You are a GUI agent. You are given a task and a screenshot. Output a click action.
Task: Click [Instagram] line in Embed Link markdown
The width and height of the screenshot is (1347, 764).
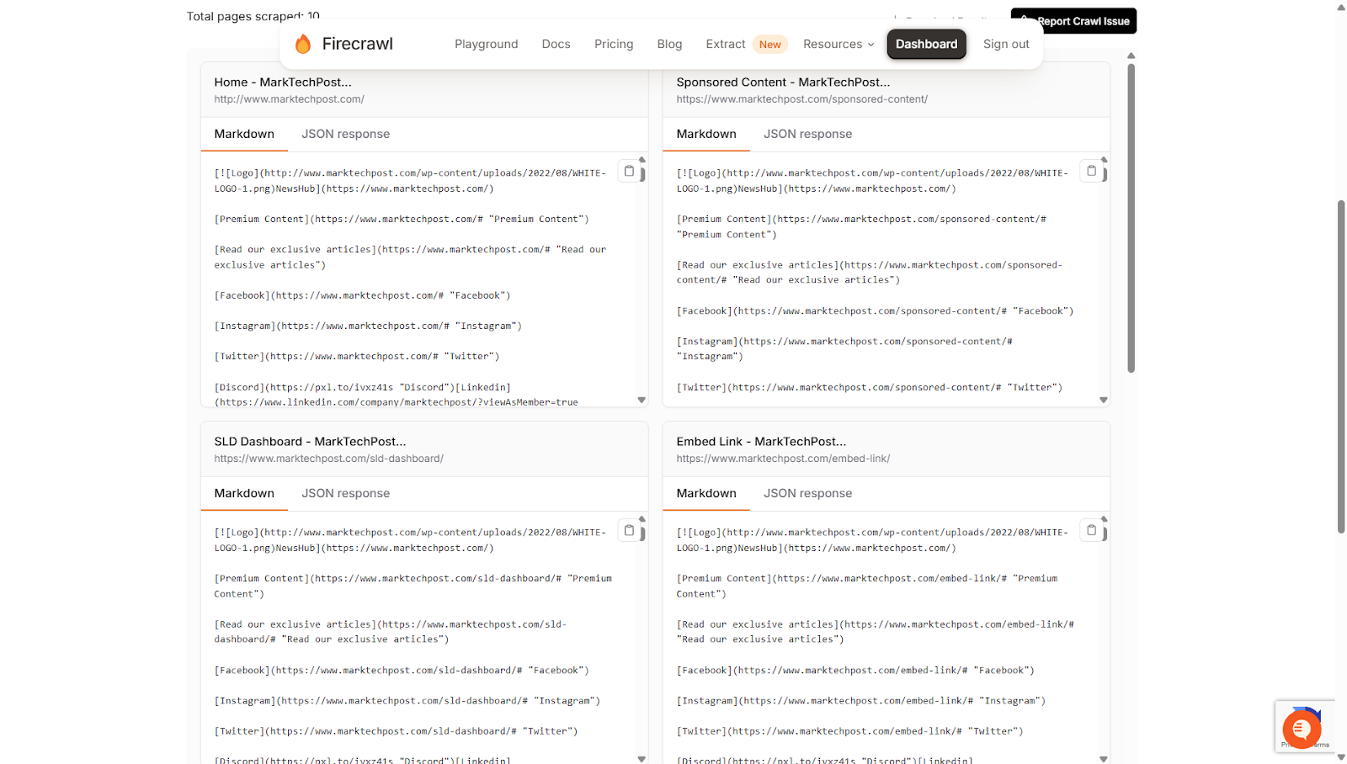[x=861, y=700]
